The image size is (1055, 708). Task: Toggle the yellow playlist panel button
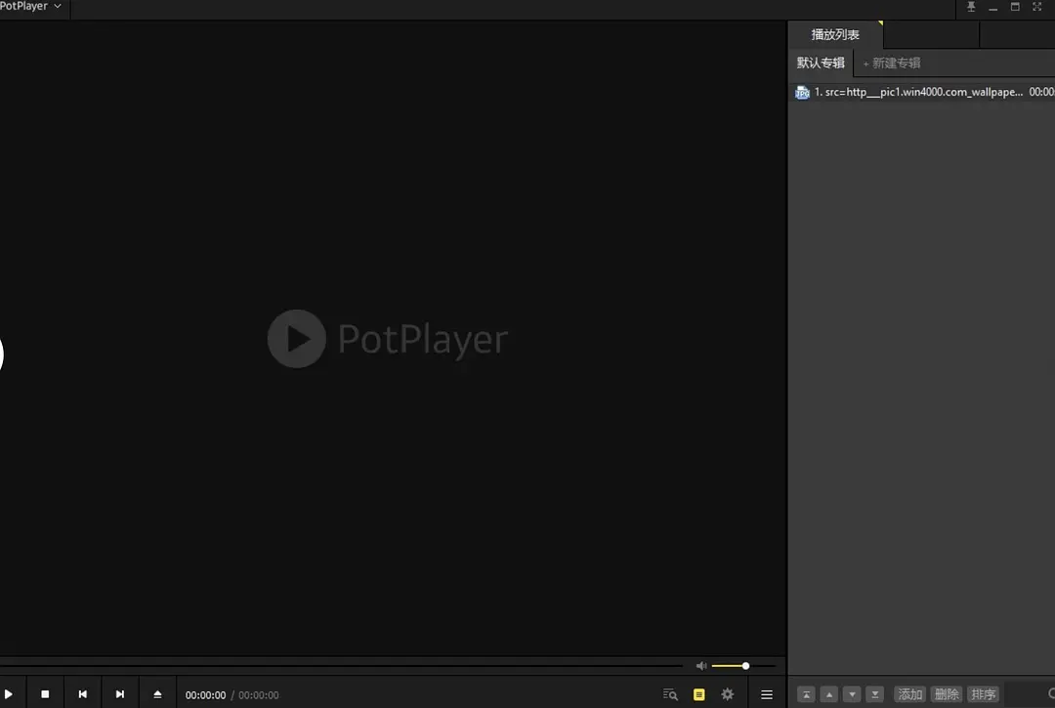699,694
